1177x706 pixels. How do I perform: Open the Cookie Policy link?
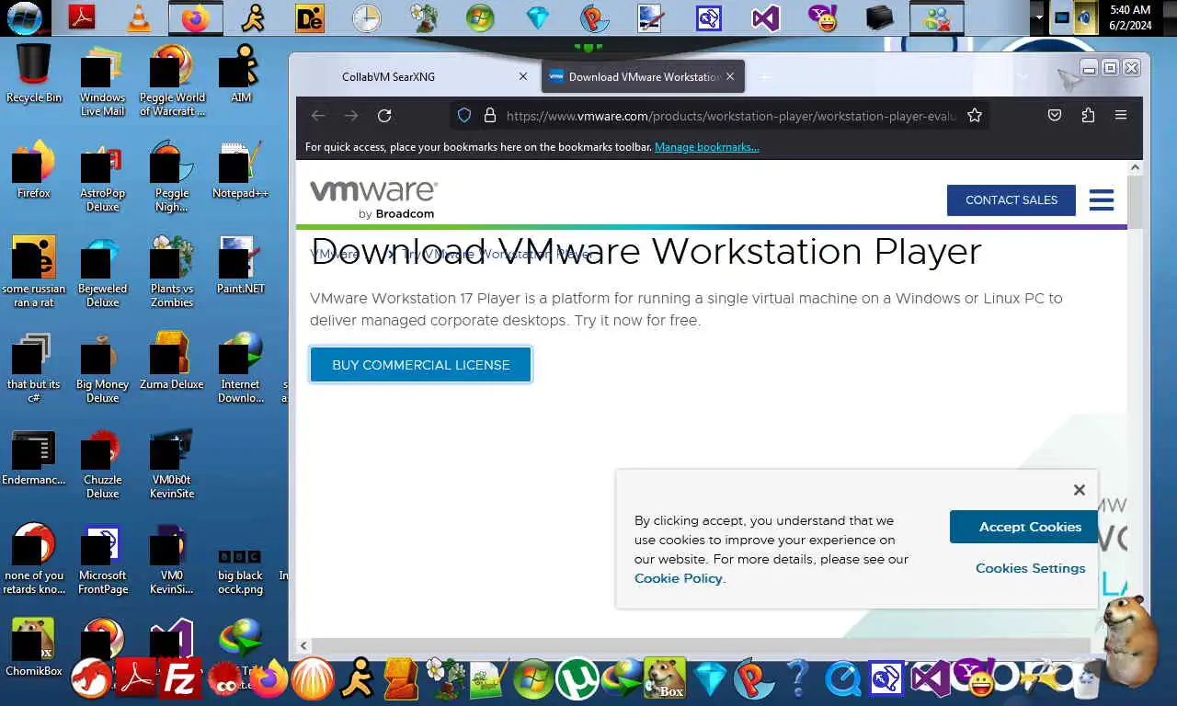click(x=680, y=578)
